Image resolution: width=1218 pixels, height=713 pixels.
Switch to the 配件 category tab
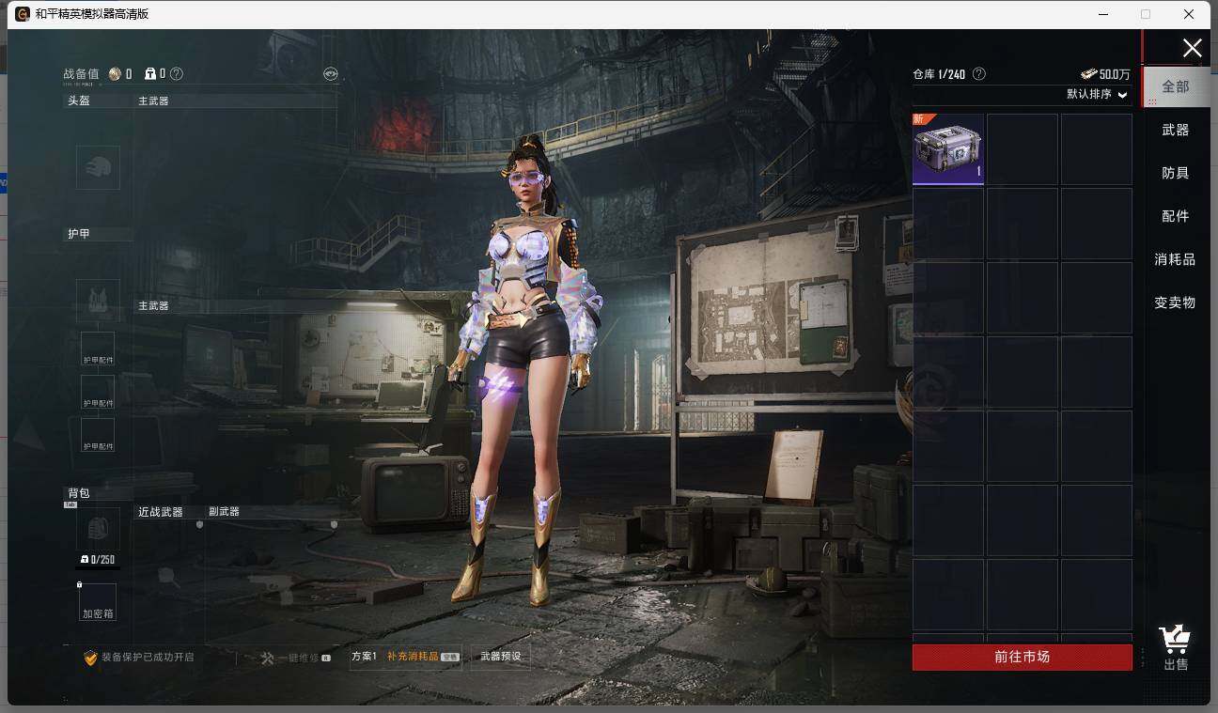(1176, 216)
